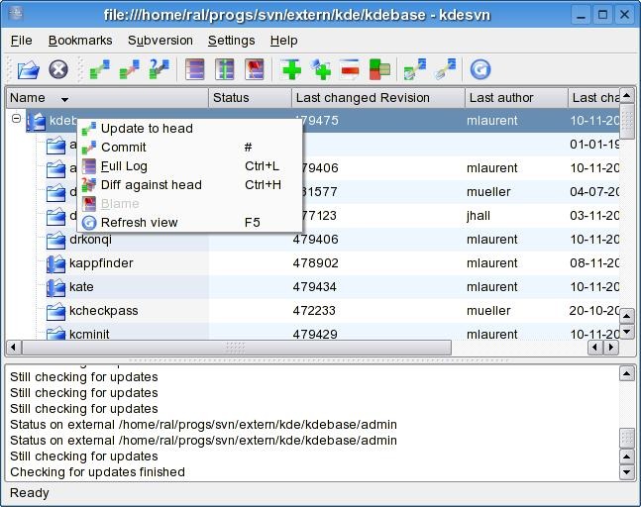Click the toolbar icon with green checkbox and arrow
Viewport: 641px width, 507px height.
click(x=415, y=69)
